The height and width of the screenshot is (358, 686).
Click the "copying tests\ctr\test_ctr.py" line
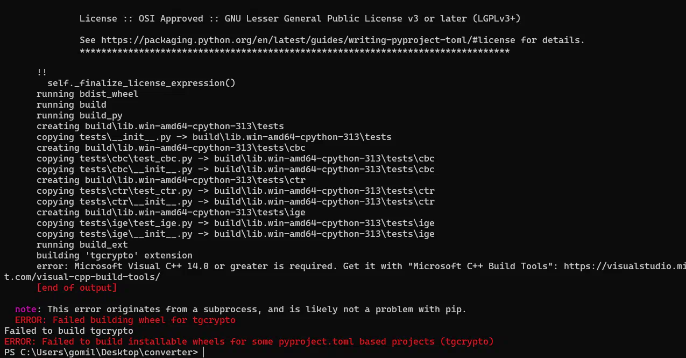(x=235, y=191)
